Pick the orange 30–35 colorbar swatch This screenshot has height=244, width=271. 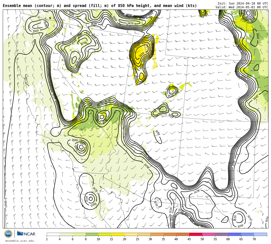[x=157, y=234]
